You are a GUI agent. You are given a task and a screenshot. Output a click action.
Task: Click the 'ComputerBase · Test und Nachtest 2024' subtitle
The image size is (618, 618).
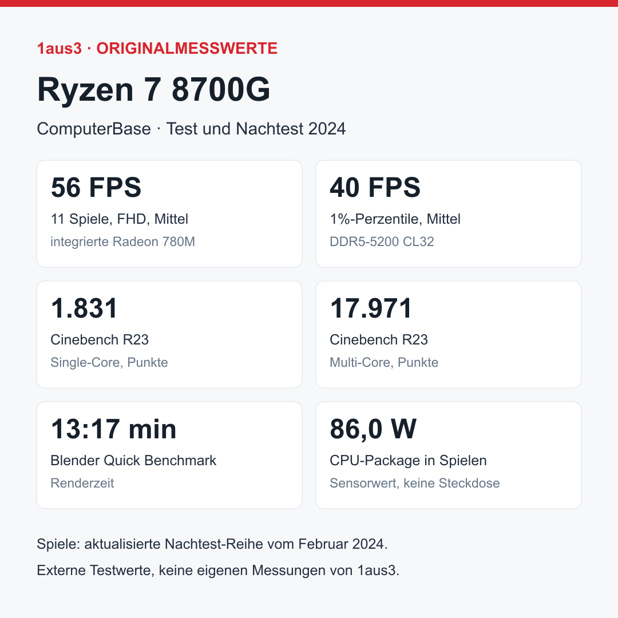[191, 129]
